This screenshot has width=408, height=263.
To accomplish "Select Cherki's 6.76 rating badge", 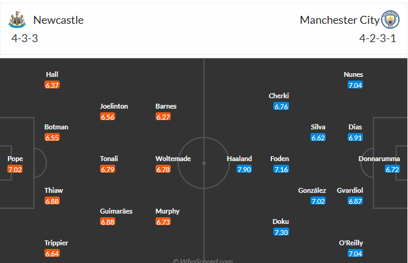I will pos(281,106).
